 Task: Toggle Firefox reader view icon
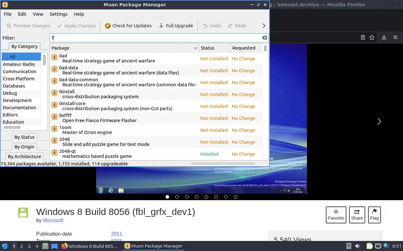point(363,37)
